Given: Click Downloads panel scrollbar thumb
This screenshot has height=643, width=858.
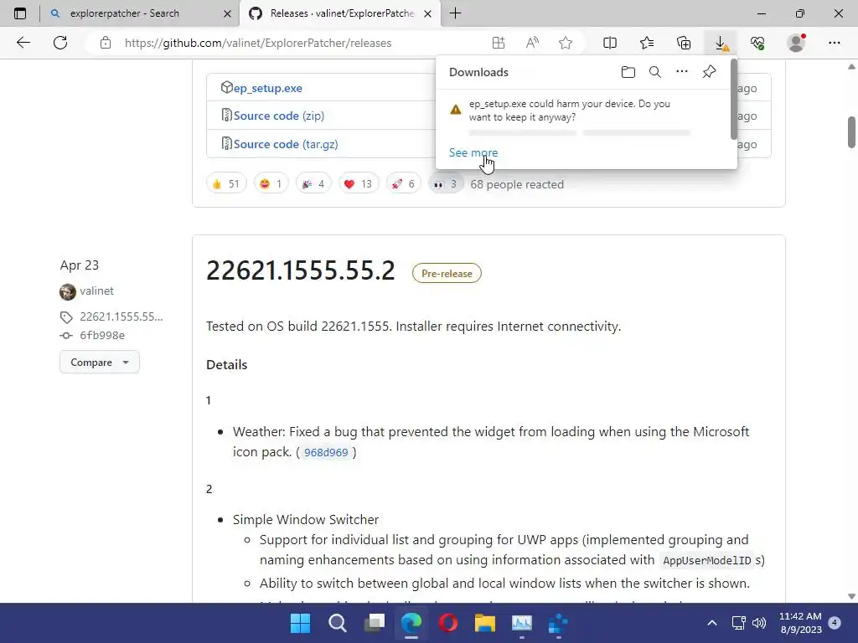Looking at the screenshot, I should 734,100.
